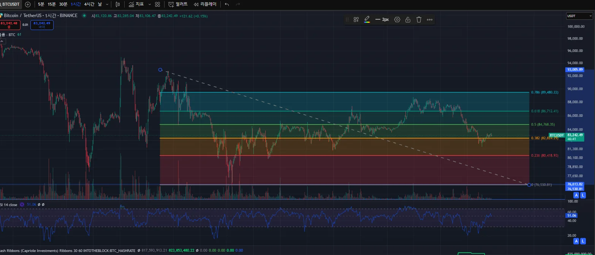Toggle the lock on the selected drawing
595x255 pixels.
408,20
